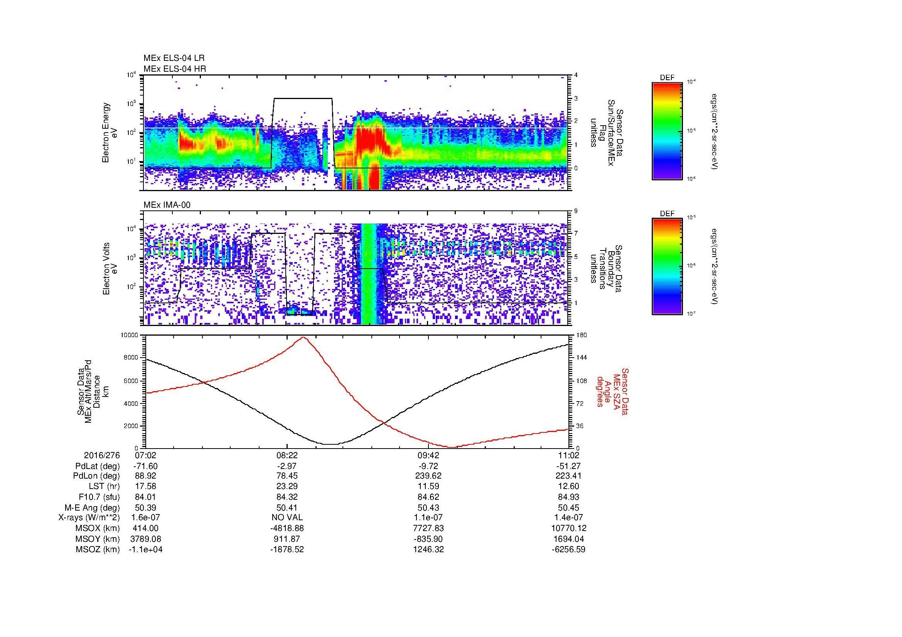Click the 'MSOZ (km)' row label
Viewport: 902px width, 637px height.
tap(98, 550)
